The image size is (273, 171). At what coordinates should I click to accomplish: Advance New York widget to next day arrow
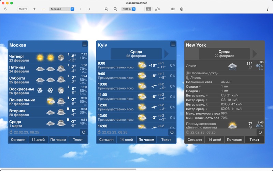[255, 54]
